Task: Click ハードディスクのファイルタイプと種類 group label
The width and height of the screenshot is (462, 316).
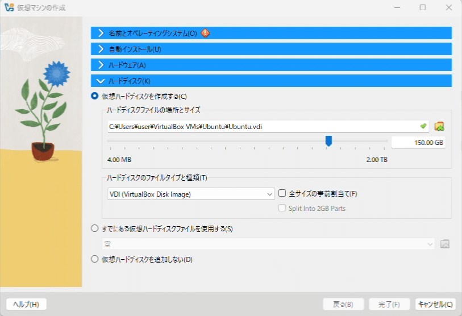Action: (x=157, y=177)
